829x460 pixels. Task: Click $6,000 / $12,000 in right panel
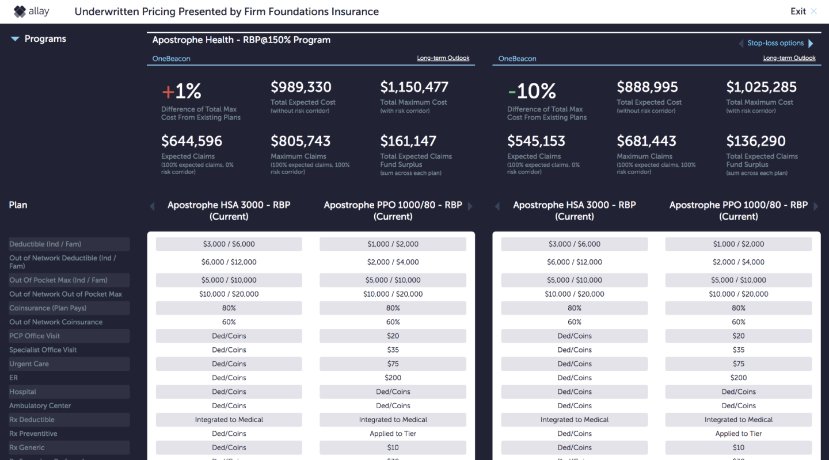pyautogui.click(x=575, y=262)
